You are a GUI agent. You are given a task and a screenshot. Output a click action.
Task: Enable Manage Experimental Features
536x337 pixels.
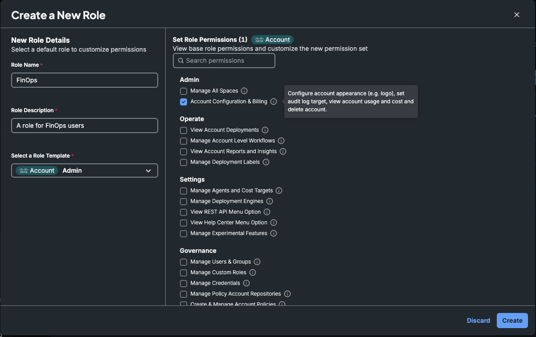click(x=184, y=233)
